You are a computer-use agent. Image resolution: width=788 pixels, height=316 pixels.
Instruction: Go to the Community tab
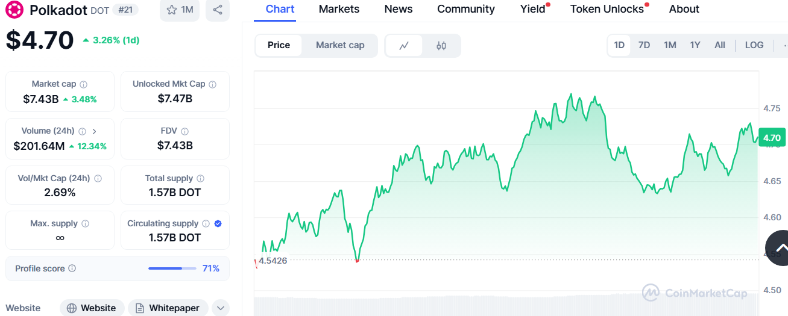(x=466, y=9)
